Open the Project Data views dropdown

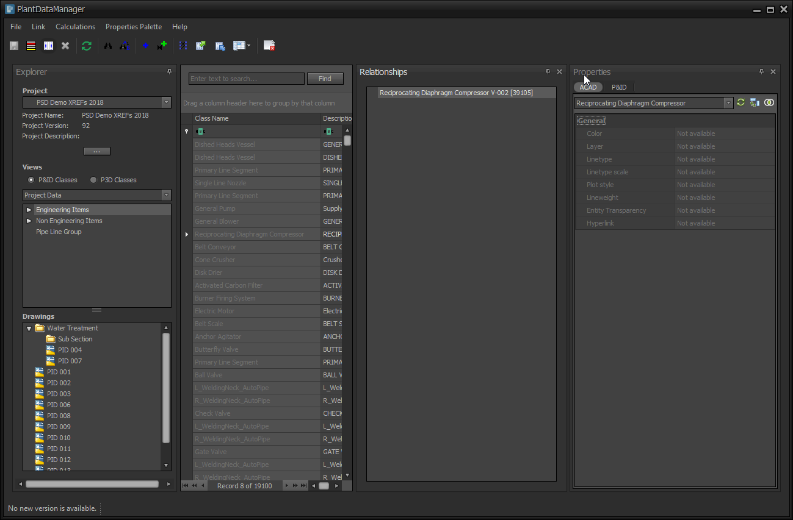[166, 195]
